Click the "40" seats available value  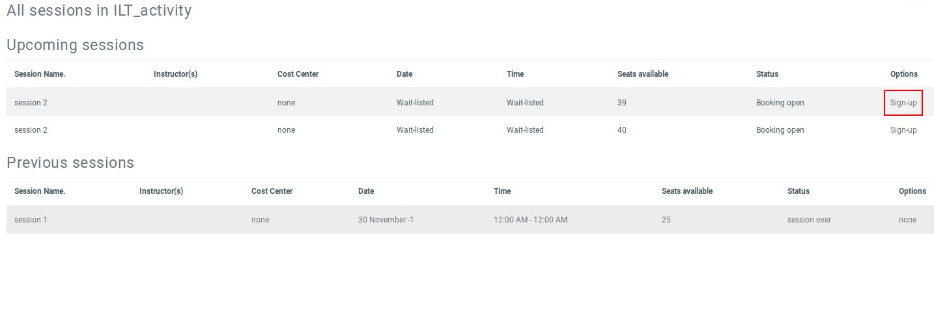622,130
